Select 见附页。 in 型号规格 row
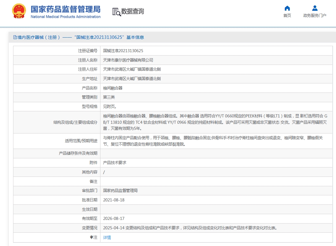Screen dimensions: 336x246 pos(110,106)
